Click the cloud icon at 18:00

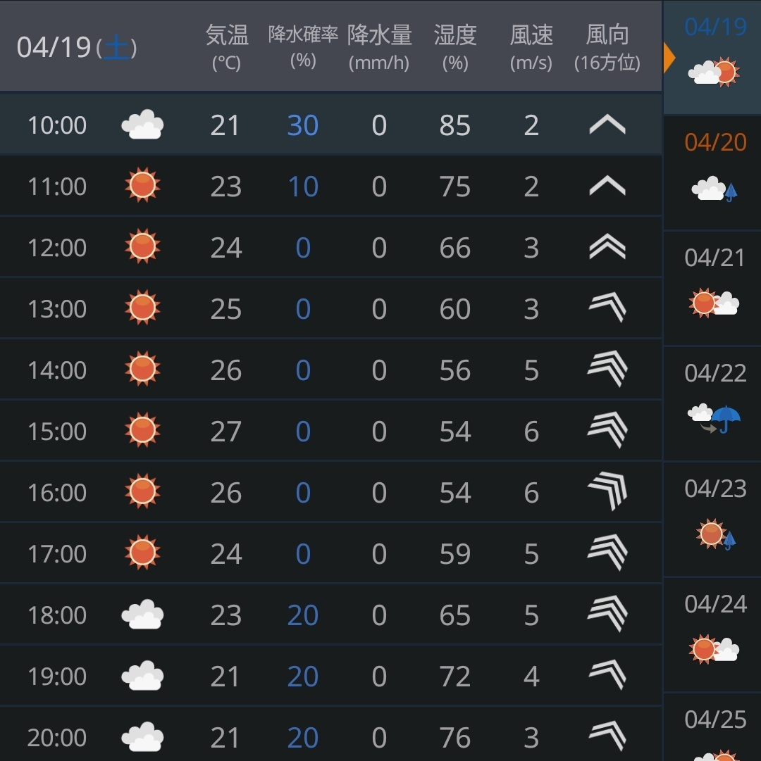142,615
